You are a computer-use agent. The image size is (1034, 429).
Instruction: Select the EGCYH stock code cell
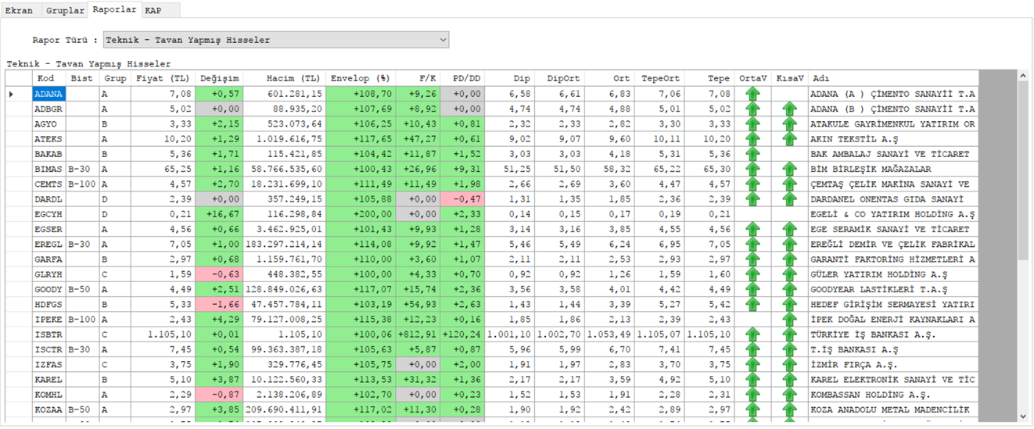48,214
